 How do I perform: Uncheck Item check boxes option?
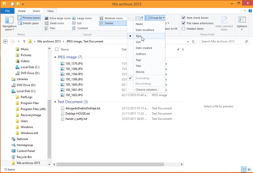[183, 18]
